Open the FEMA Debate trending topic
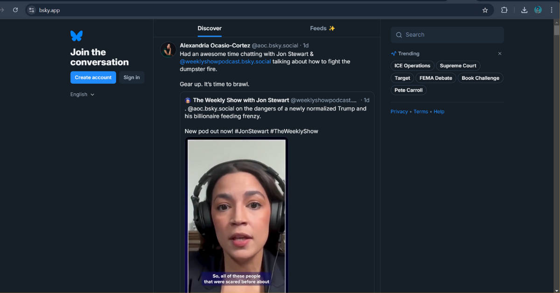 [x=436, y=78]
